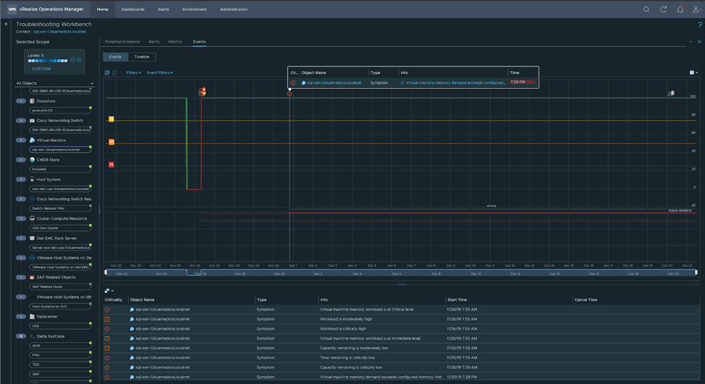Minimize the workbench panel with dash icon
The height and width of the screenshot is (384, 705).
click(x=691, y=42)
